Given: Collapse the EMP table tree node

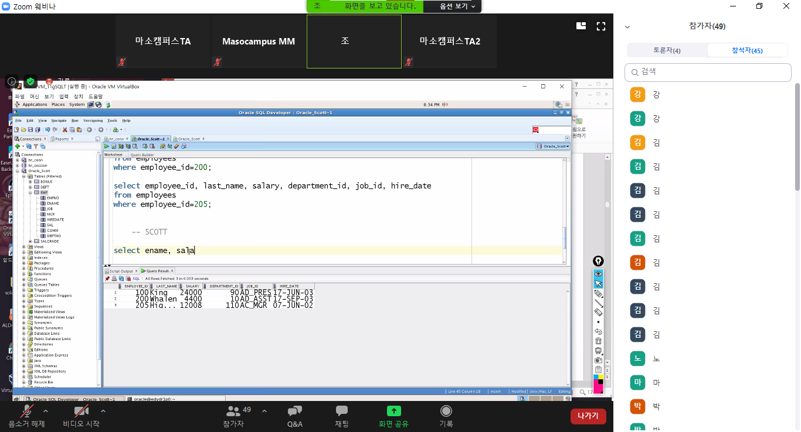Looking at the screenshot, I should coord(30,193).
